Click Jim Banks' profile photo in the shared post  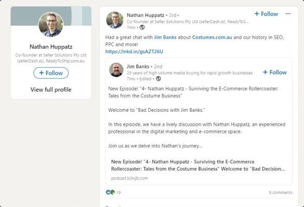[x=116, y=70]
